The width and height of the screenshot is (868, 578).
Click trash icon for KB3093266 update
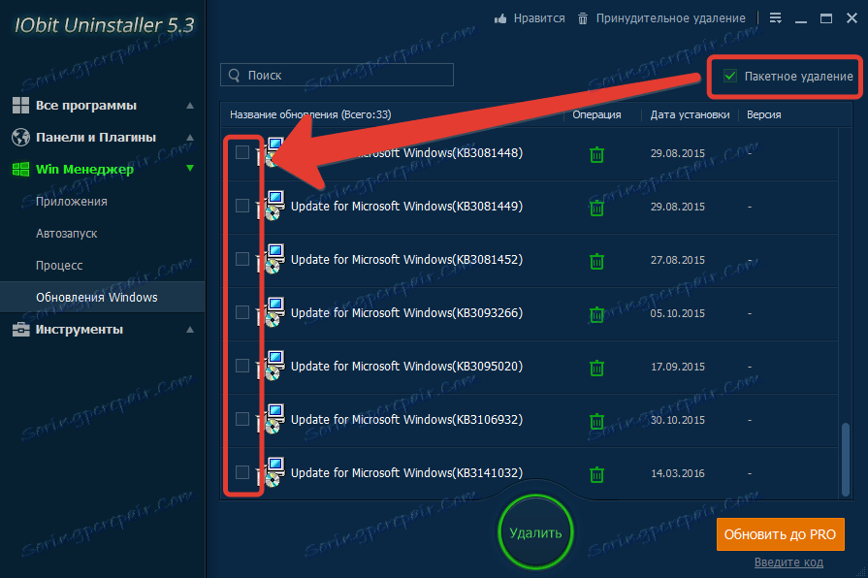(x=596, y=314)
